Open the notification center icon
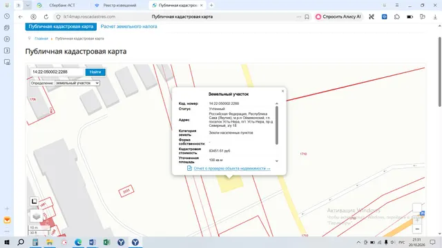Screen dimensions: 442x248 pyautogui.click(x=433, y=242)
